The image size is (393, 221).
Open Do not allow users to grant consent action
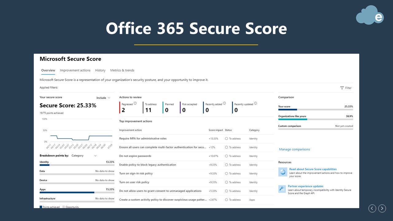click(x=160, y=191)
